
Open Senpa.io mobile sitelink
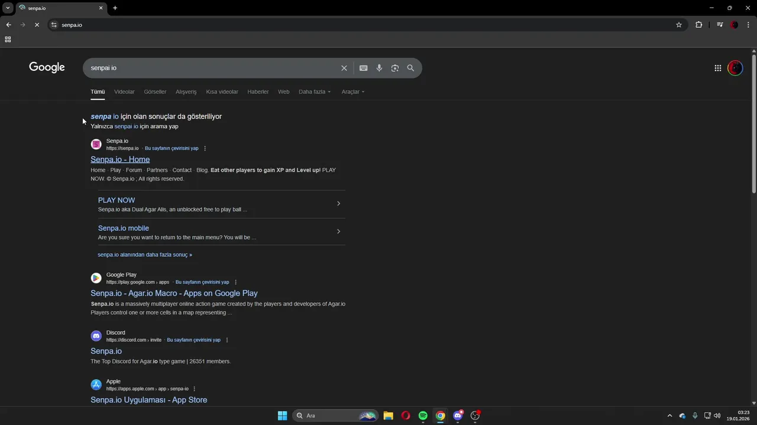point(124,228)
